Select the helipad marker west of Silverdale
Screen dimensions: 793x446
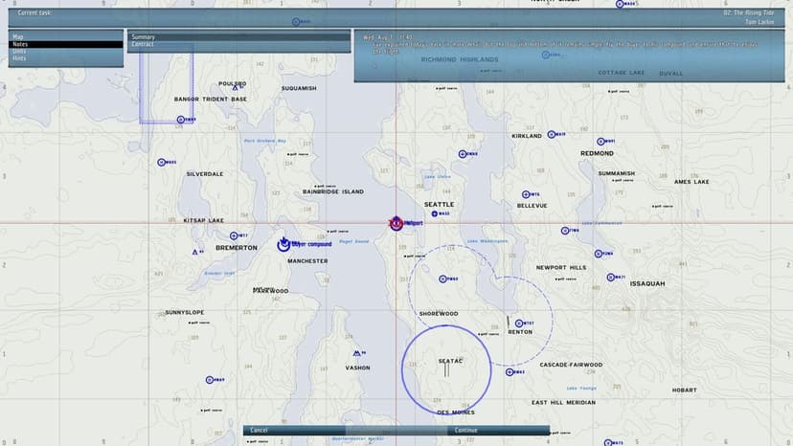(x=161, y=163)
